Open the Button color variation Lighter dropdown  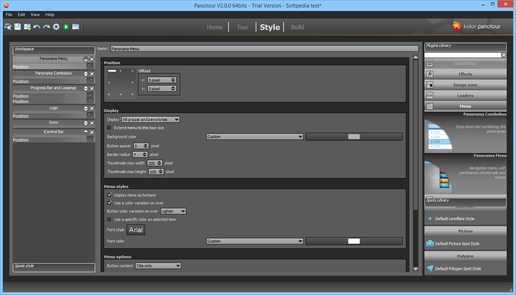coord(173,211)
